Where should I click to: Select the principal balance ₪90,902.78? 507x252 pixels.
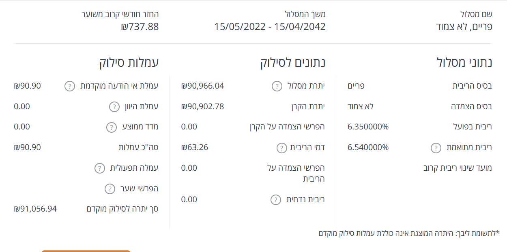(202, 107)
